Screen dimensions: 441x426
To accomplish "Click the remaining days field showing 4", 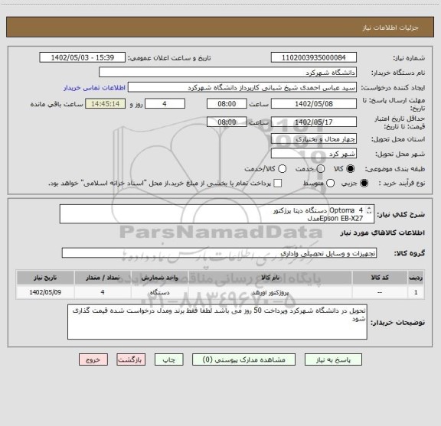I will click(165, 104).
